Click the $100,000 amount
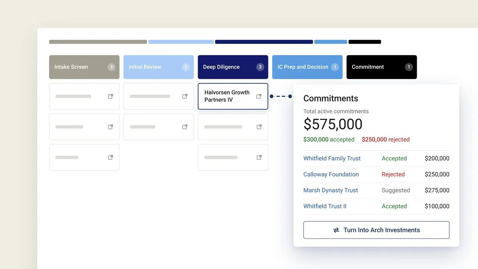Viewport: 478px width, 269px height. pyautogui.click(x=437, y=206)
